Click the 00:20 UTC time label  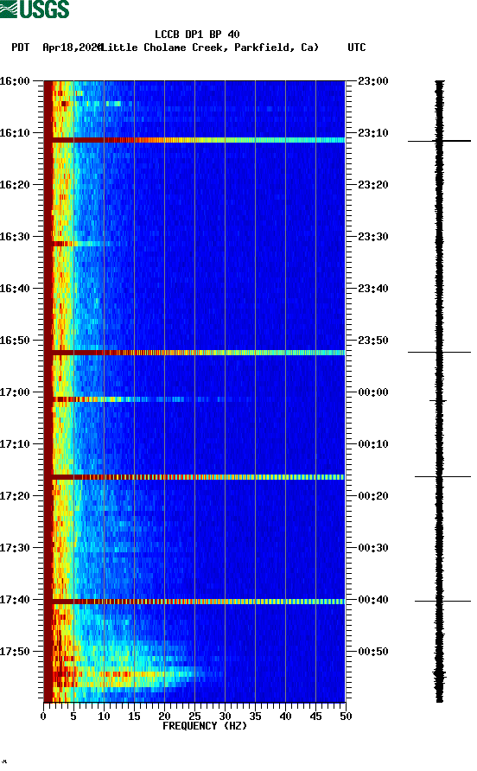pos(373,496)
